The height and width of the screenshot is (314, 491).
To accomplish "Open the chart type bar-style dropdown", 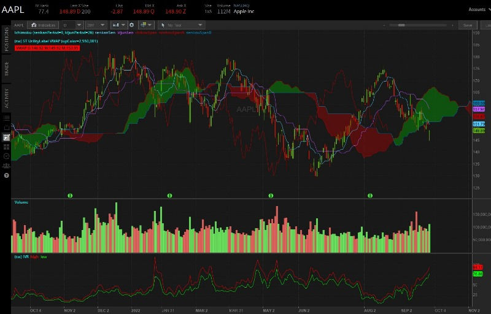I will coord(118,25).
